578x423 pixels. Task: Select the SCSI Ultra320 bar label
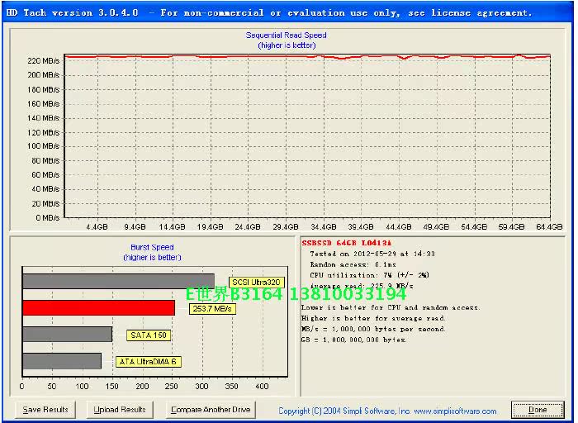pos(257,283)
